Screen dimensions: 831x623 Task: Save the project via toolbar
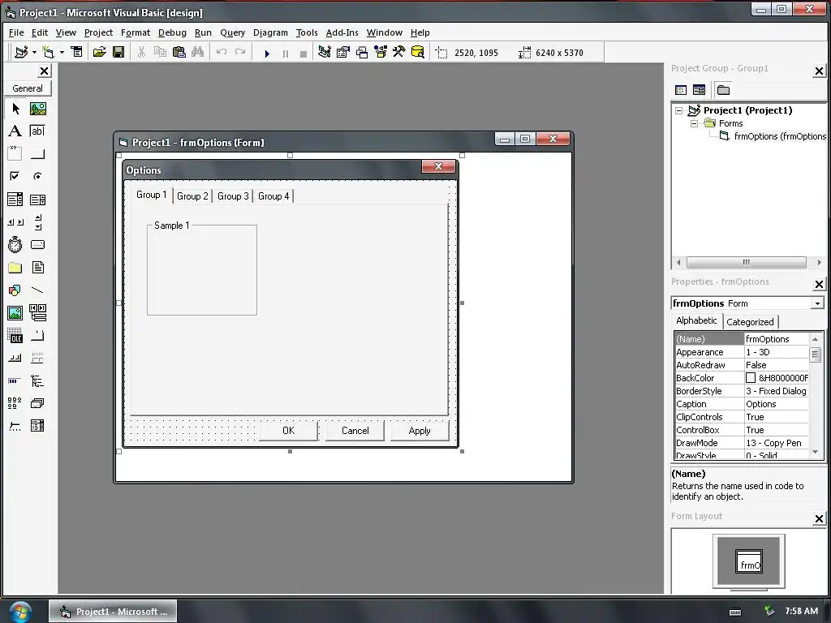118,52
